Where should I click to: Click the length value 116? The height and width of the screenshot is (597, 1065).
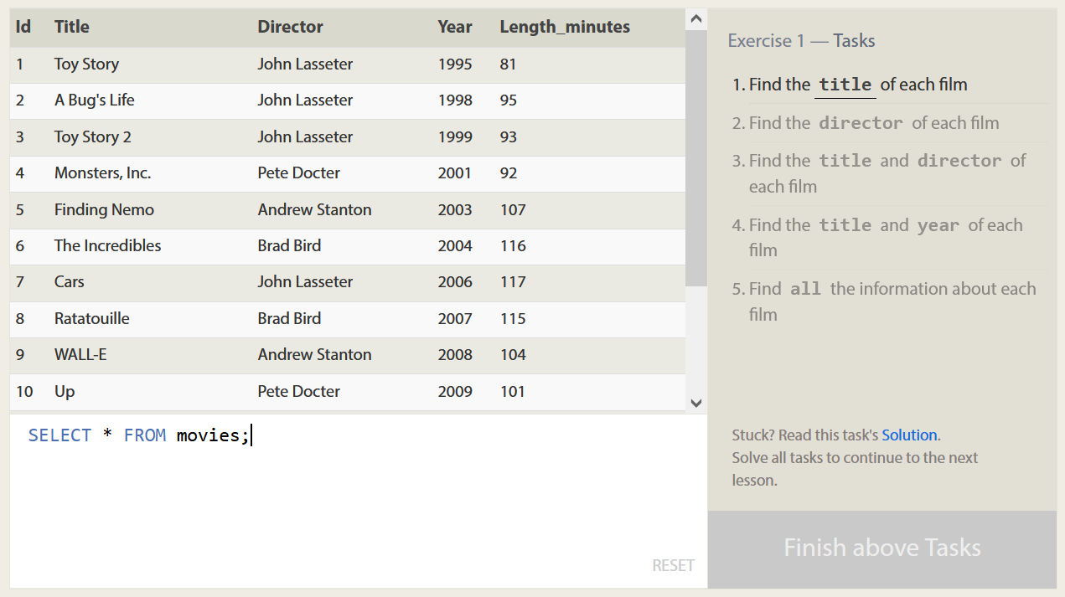tap(513, 245)
